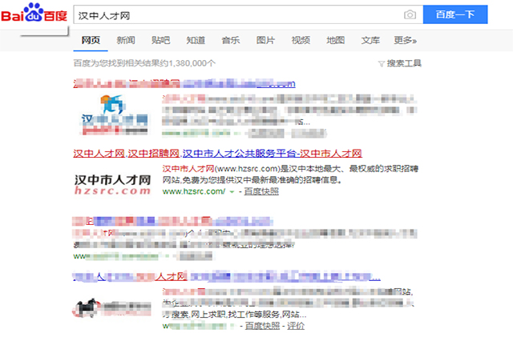The width and height of the screenshot is (513, 341).
Task: Open 搜索工具 search tools
Action: 404,63
